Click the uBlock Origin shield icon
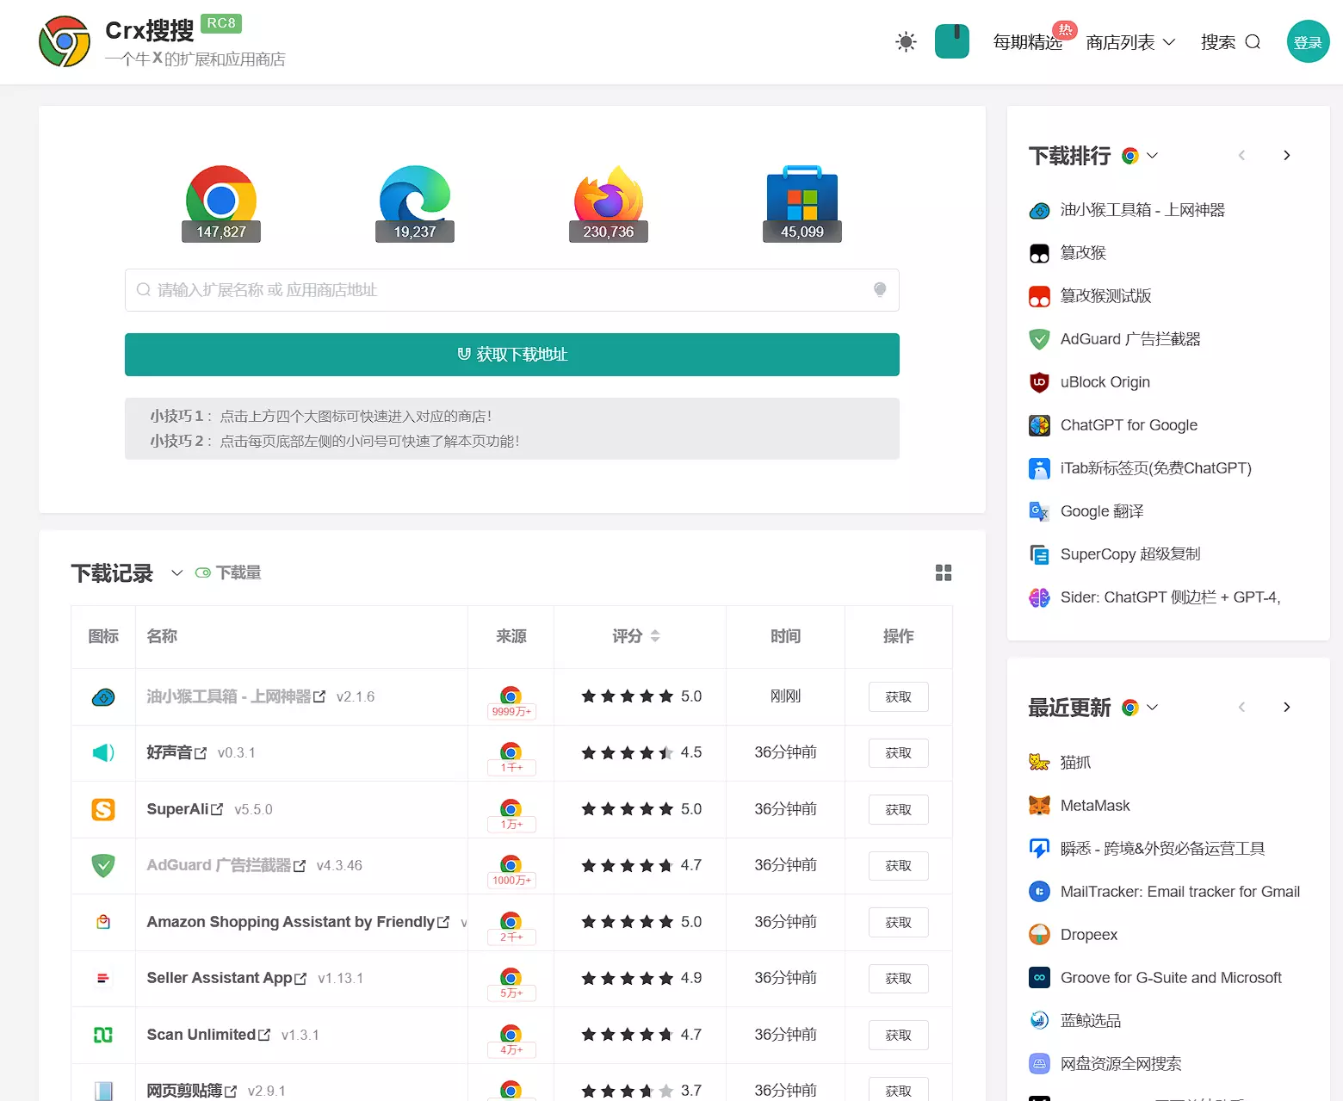Viewport: 1343px width, 1101px height. pos(1039,382)
